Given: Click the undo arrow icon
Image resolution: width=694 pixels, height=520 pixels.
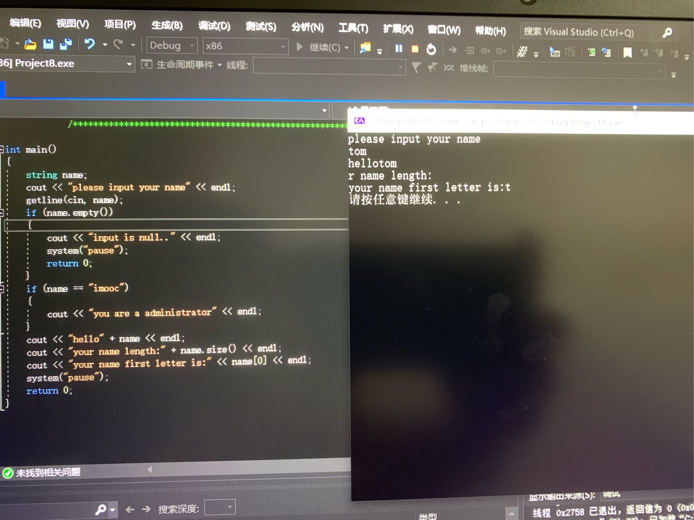Looking at the screenshot, I should click(x=90, y=44).
